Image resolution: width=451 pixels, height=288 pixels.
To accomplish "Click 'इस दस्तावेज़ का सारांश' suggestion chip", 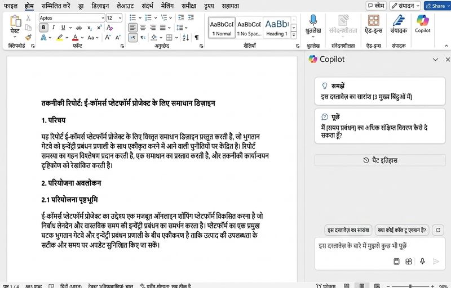I will click(348, 230).
